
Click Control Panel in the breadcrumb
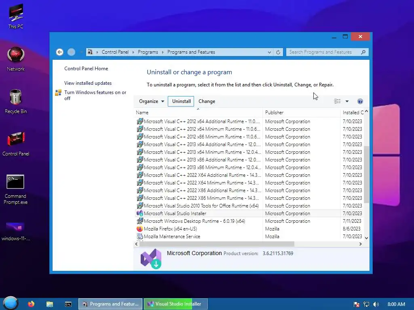click(x=115, y=52)
